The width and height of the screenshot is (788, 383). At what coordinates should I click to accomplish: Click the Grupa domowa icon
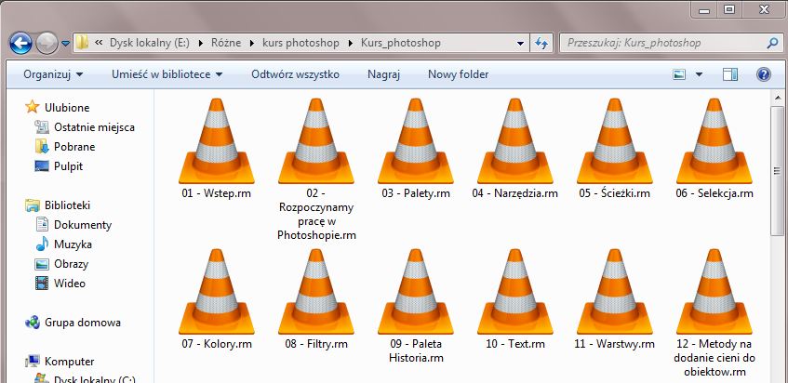(x=33, y=323)
